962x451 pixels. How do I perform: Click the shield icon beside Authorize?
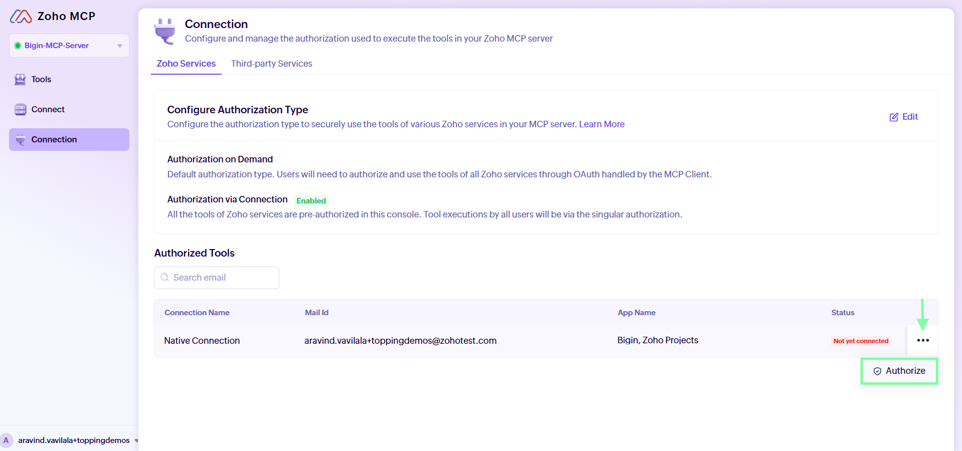(877, 371)
